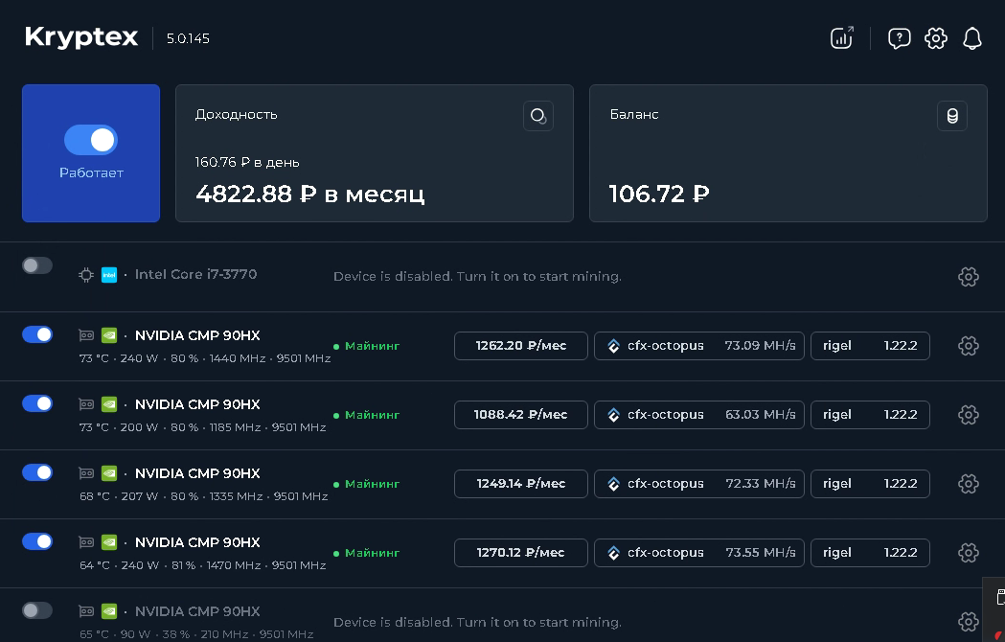The image size is (1005, 642).
Task: Click the coins icon in Баланс card
Action: 951,116
